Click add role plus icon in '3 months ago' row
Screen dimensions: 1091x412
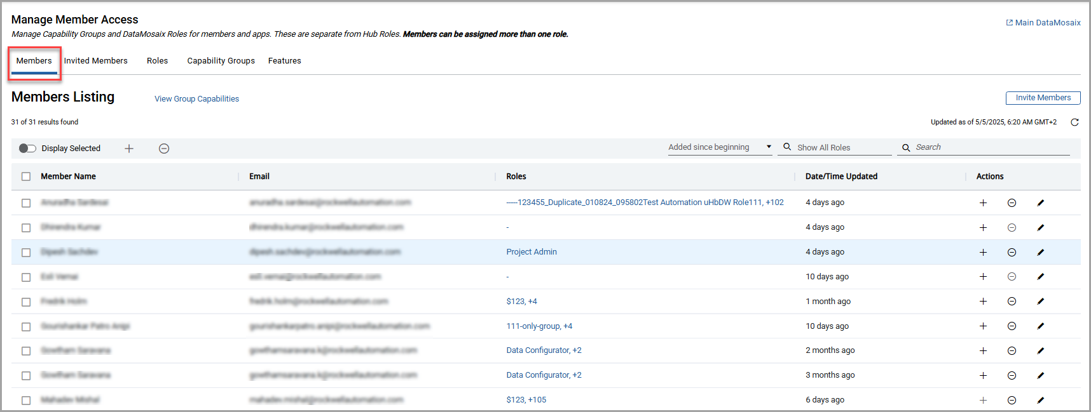click(x=983, y=376)
